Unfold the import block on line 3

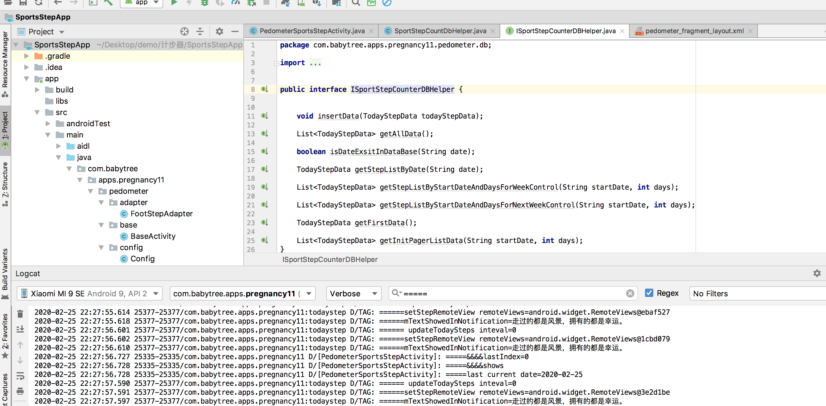point(277,63)
